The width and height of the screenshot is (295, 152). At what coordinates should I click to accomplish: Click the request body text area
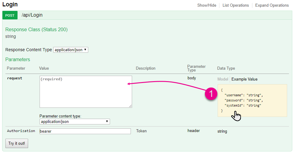(x=86, y=92)
